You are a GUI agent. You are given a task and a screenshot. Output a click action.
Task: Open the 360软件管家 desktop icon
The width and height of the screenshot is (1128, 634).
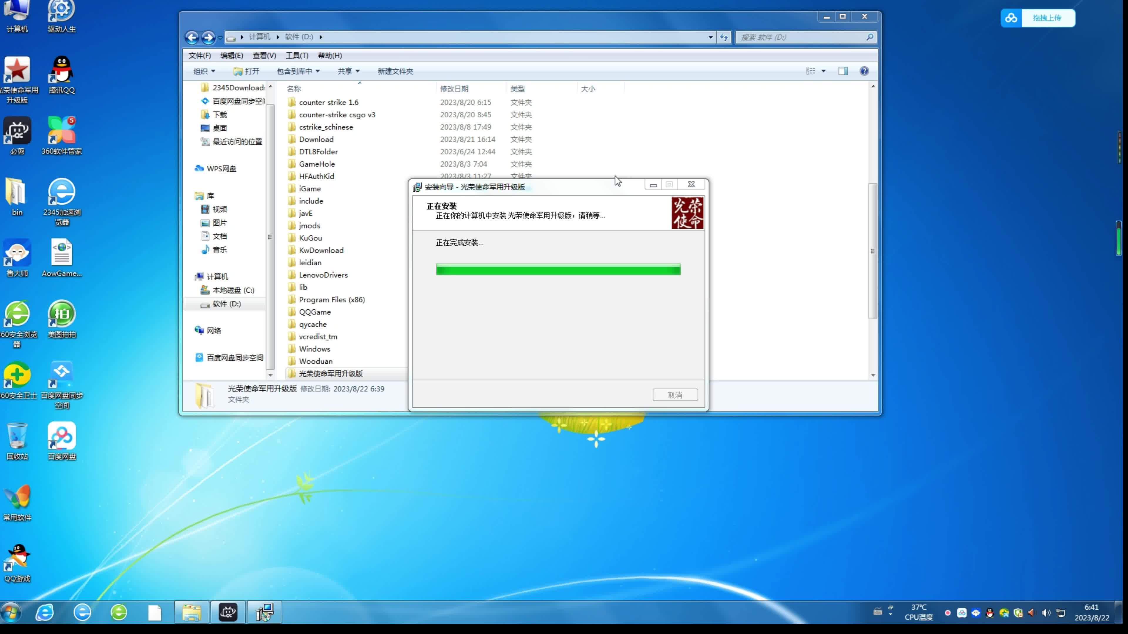[x=61, y=136]
